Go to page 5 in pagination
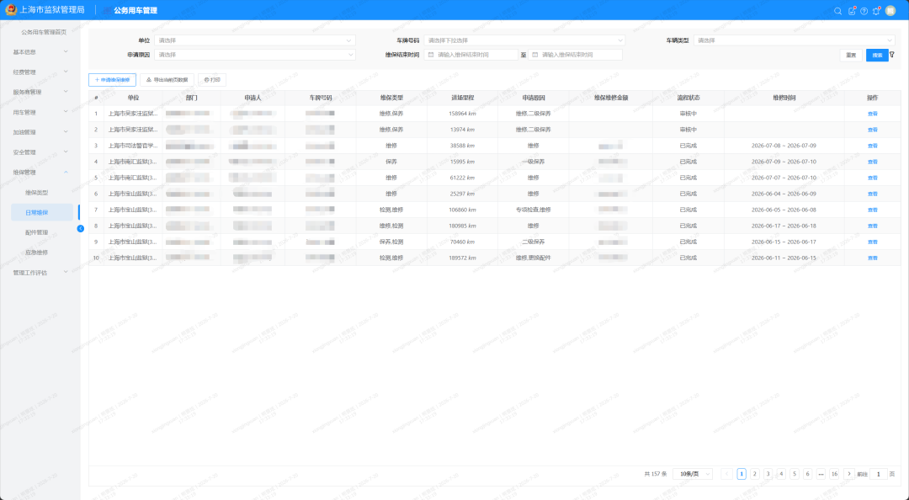909x500 pixels. pos(795,474)
